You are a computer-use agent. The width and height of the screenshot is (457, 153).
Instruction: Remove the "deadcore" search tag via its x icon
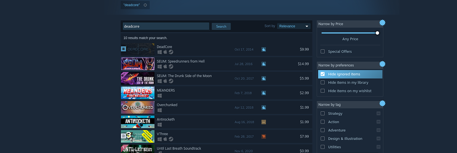tap(145, 5)
